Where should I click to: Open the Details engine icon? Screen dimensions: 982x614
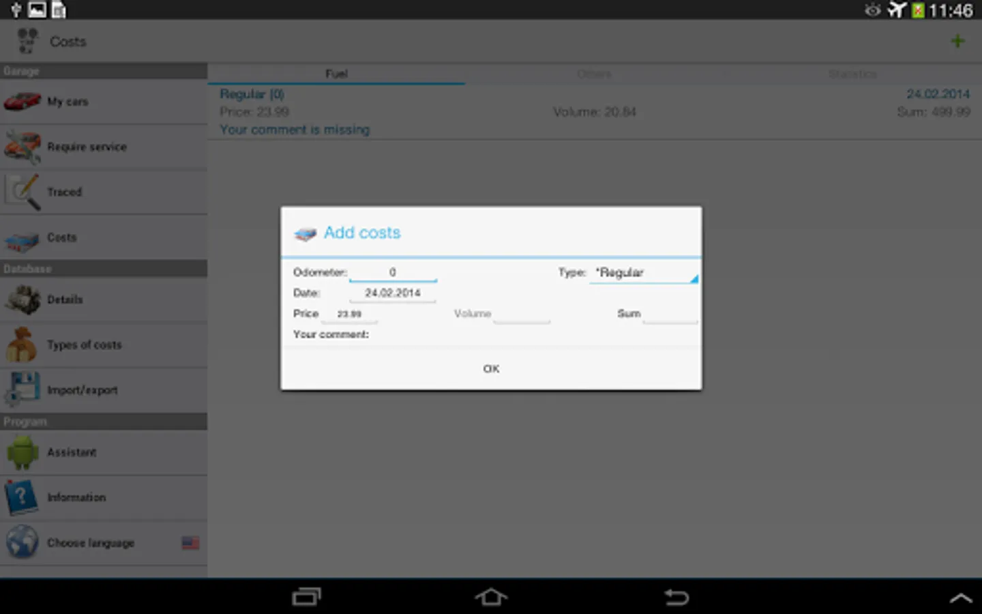point(23,299)
